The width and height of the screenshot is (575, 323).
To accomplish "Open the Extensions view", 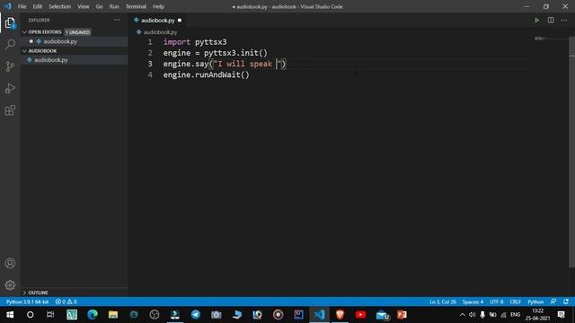I will (10, 110).
